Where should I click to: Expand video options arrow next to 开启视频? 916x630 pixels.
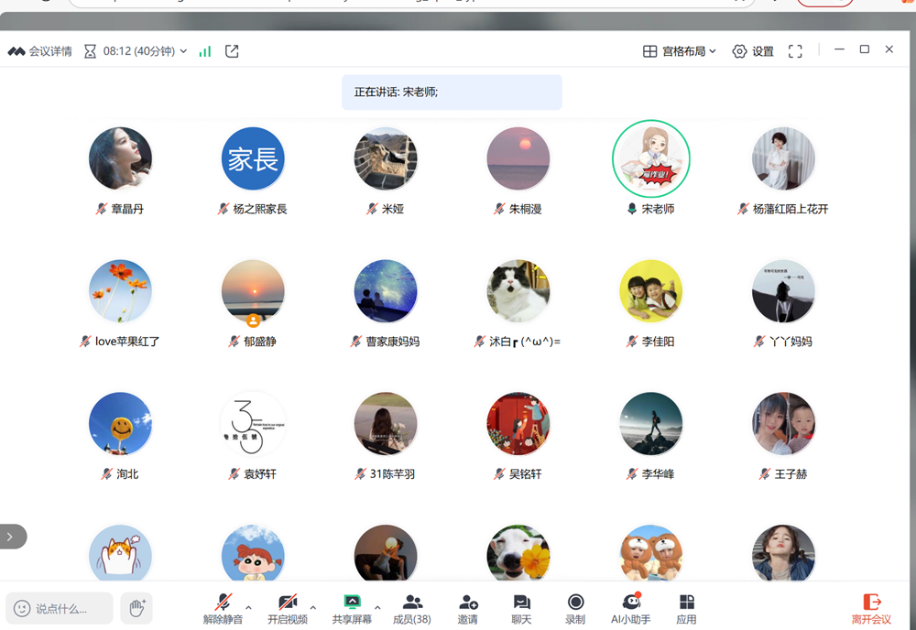point(313,608)
